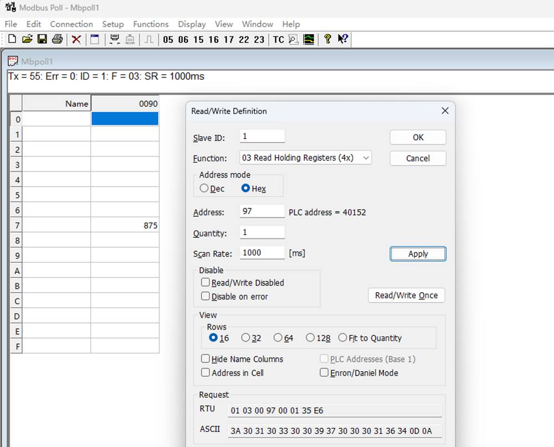554x447 pixels.
Task: Click the New document toolbar icon
Action: pyautogui.click(x=12, y=39)
